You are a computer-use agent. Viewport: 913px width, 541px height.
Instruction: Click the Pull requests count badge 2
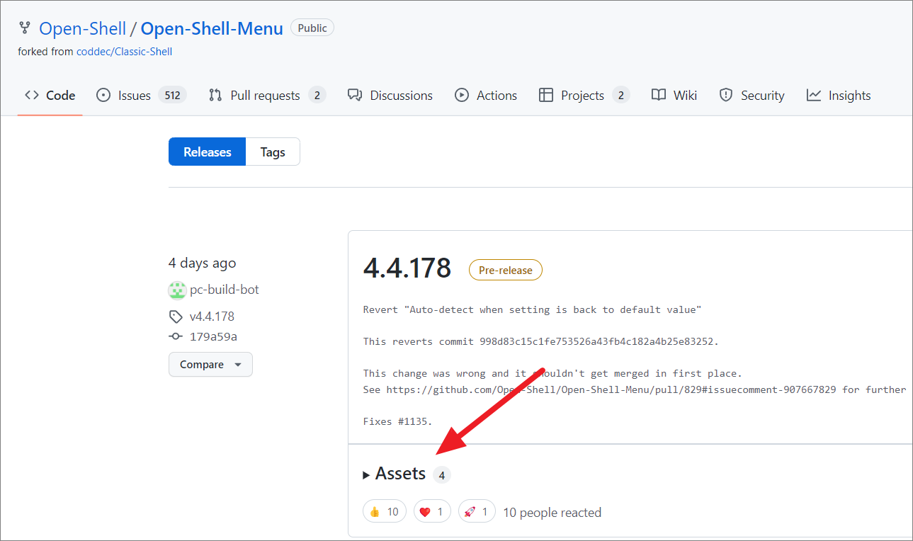[317, 95]
